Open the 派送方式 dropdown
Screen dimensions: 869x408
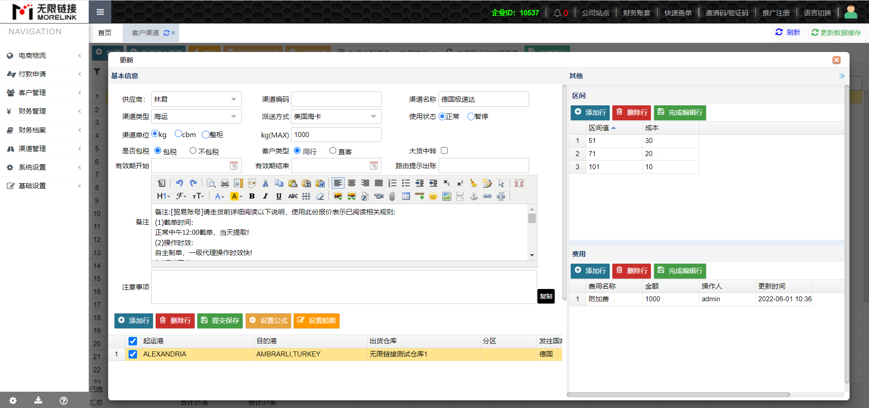pos(373,117)
